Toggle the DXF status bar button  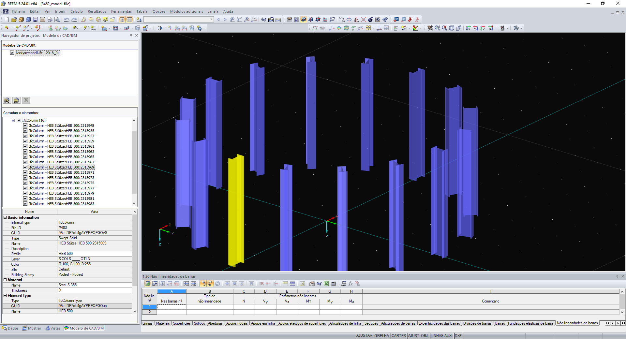(x=458, y=336)
